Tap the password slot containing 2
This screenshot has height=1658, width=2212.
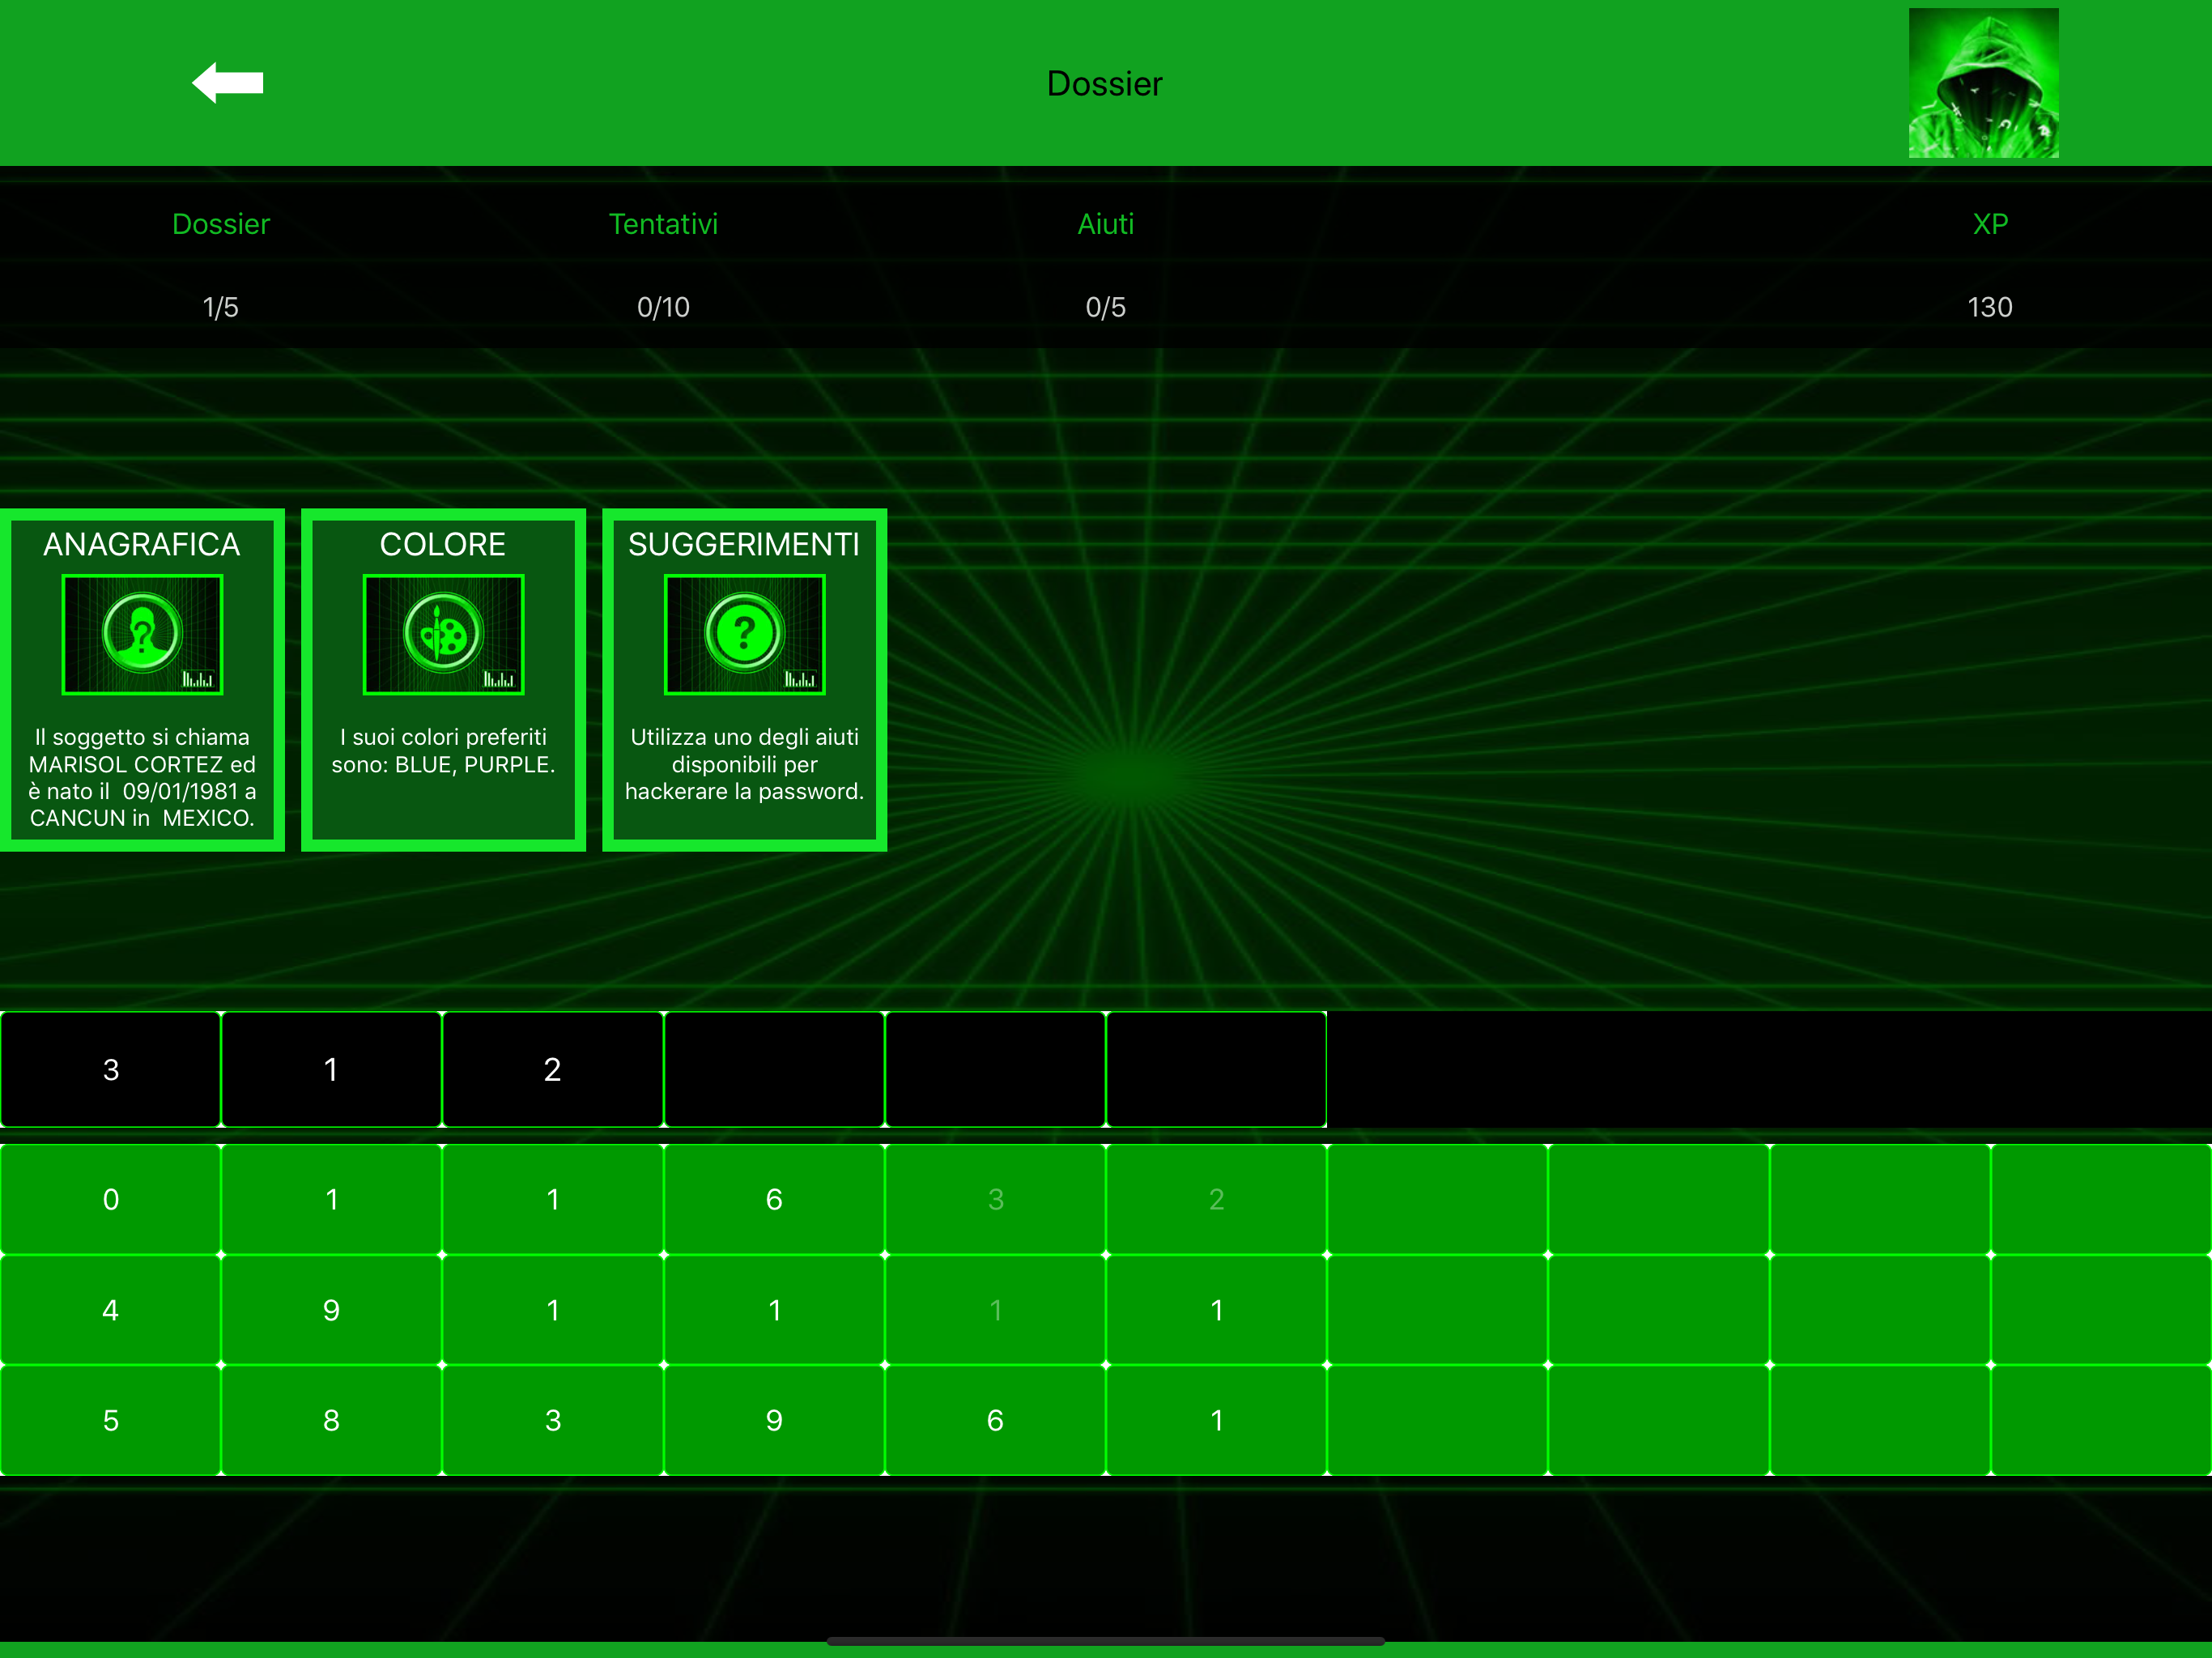click(x=552, y=1069)
